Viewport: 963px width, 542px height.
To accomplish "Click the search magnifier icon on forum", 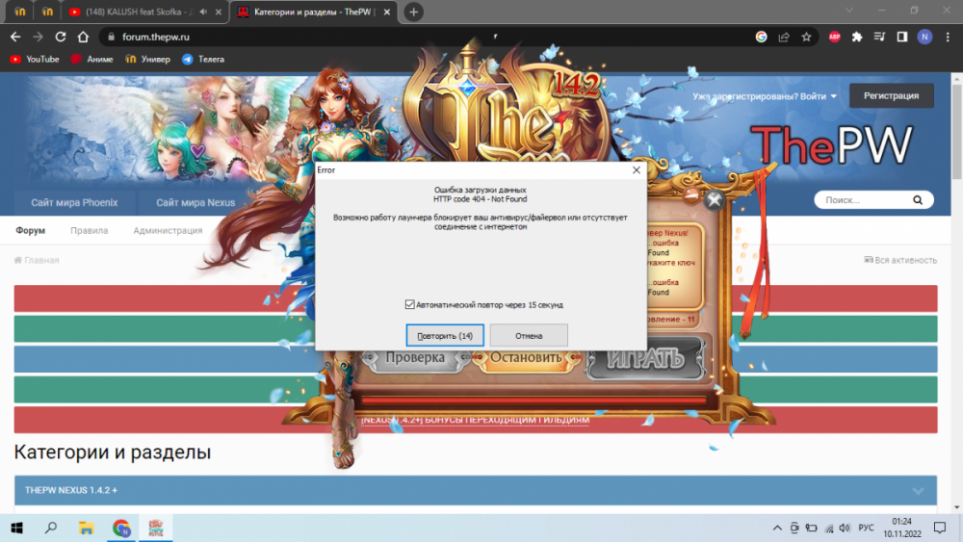I will pos(918,201).
